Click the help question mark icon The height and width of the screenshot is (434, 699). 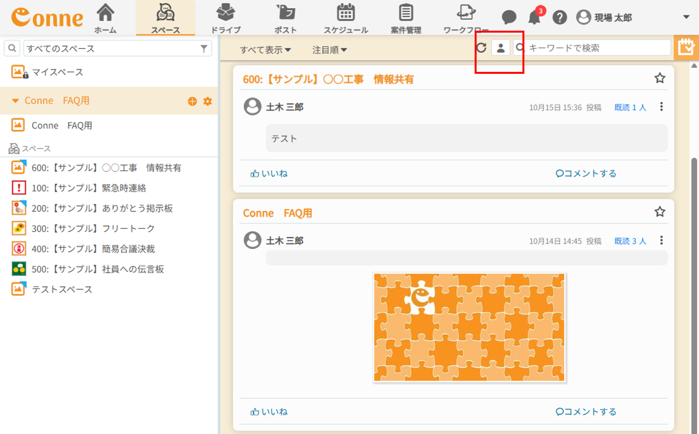pos(559,17)
